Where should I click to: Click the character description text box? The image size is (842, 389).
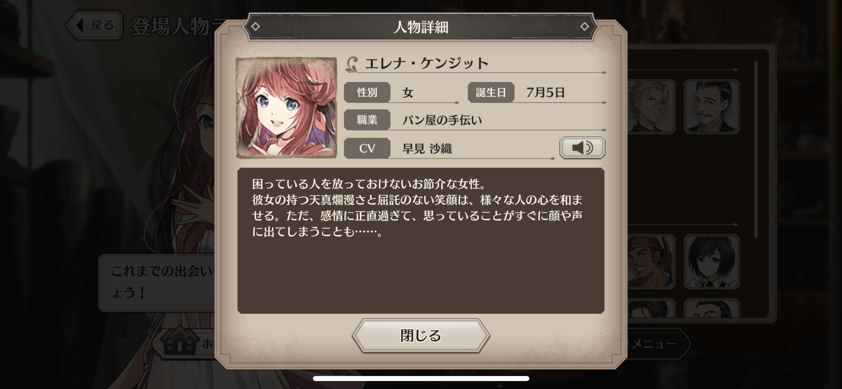tap(421, 240)
